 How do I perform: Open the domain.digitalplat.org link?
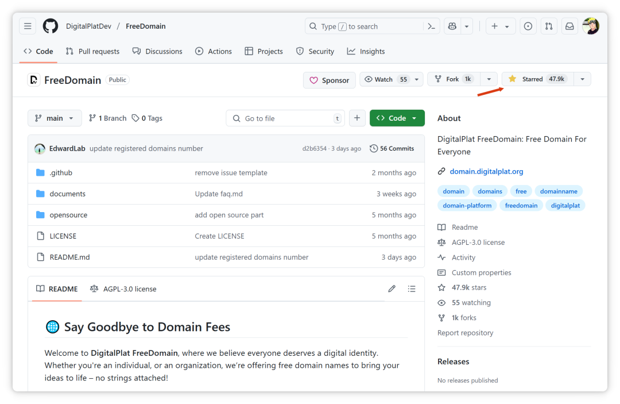[x=486, y=171]
